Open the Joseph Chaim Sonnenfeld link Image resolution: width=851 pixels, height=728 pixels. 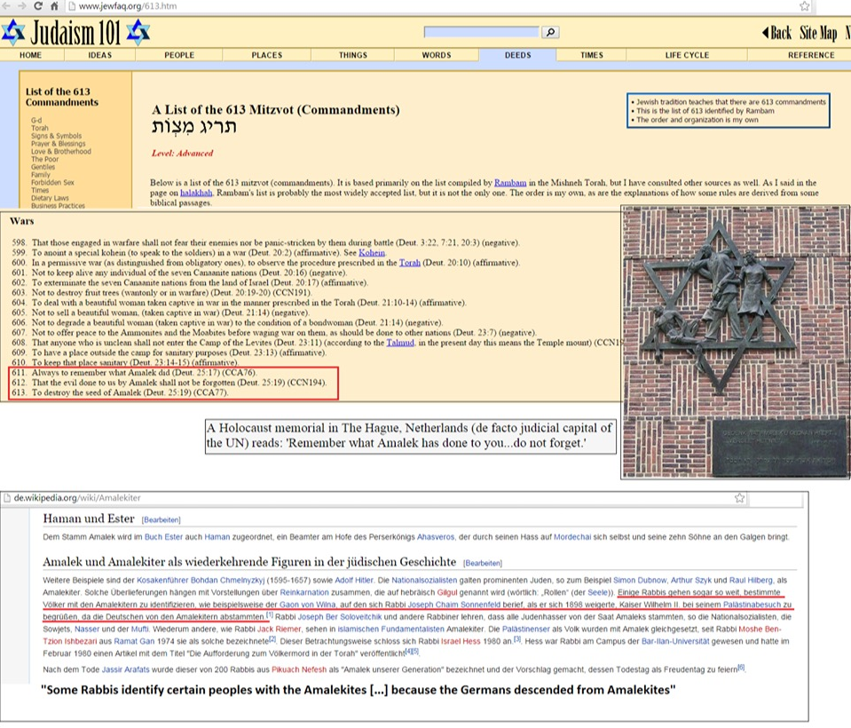(454, 605)
